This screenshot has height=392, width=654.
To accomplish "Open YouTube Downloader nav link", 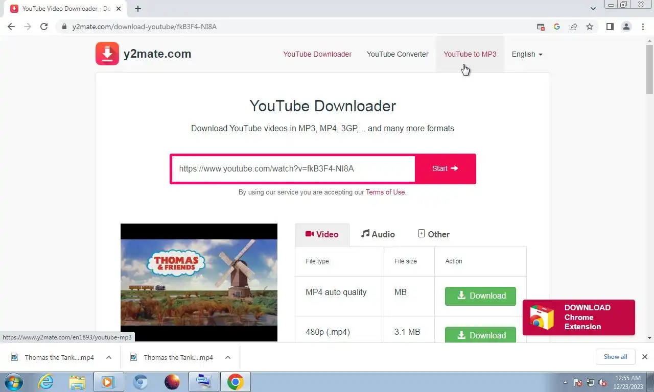I will 317,54.
